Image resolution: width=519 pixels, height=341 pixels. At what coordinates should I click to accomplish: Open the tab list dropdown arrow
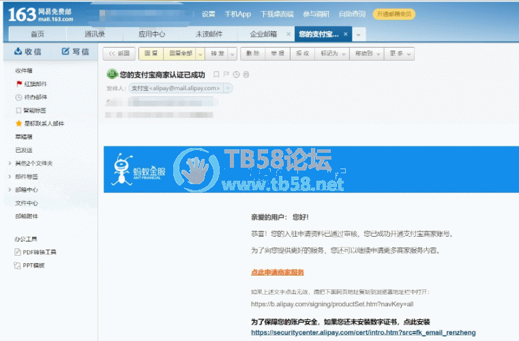[x=359, y=34]
